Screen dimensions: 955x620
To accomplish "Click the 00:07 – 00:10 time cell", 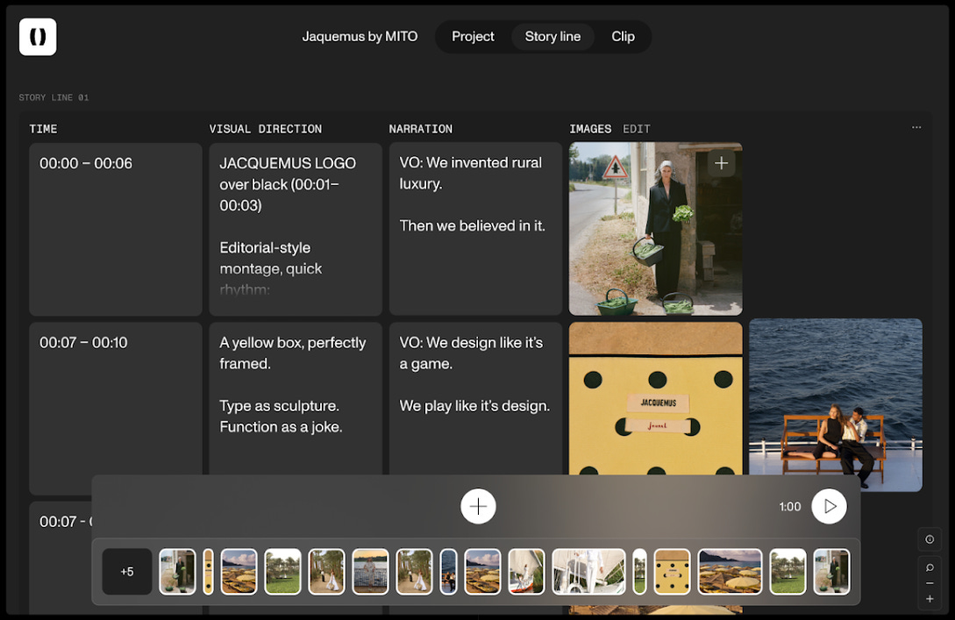I will (116, 409).
